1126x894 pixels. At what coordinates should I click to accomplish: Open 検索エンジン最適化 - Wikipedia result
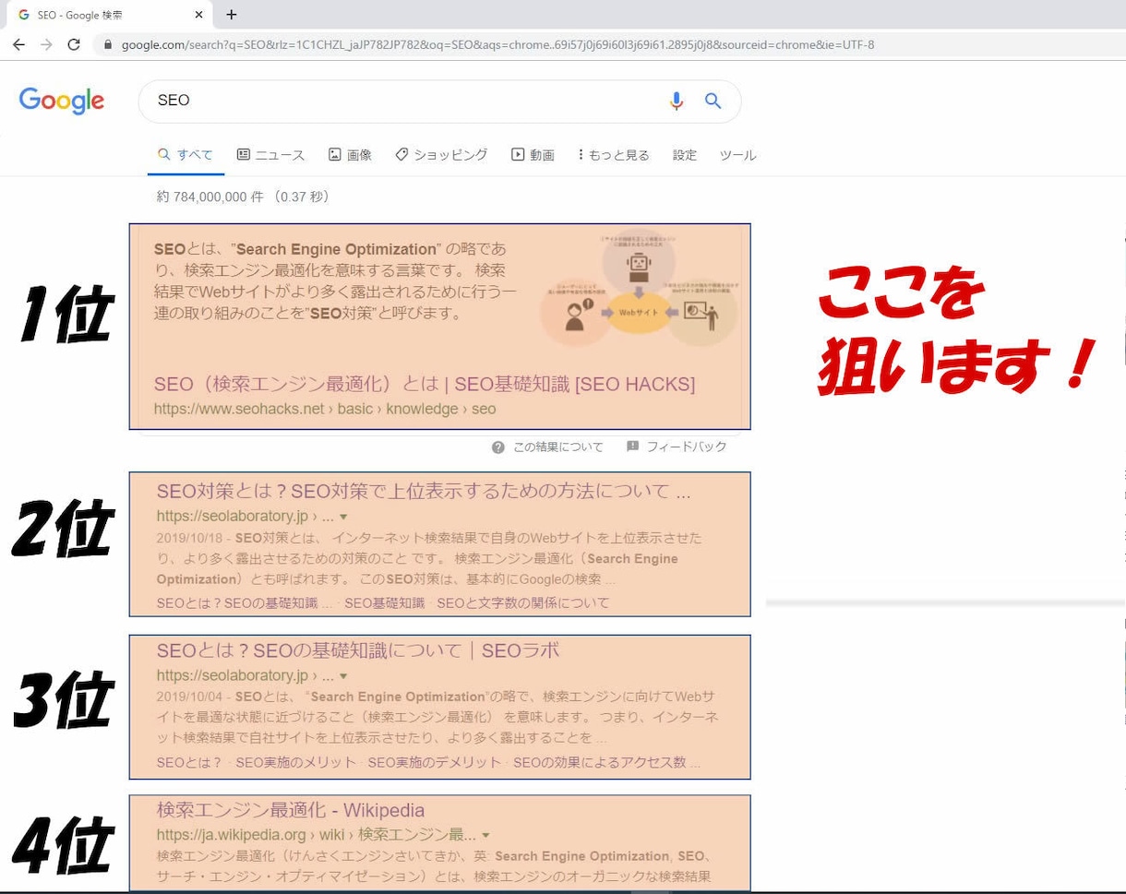tap(291, 811)
